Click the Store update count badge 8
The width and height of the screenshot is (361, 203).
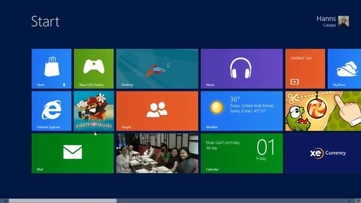(64, 85)
